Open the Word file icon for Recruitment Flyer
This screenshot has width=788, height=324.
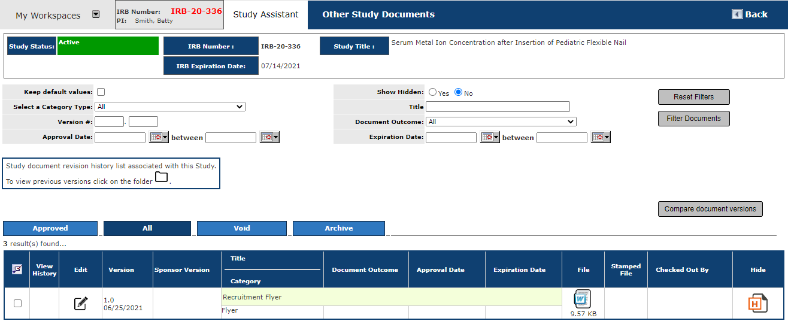tap(583, 299)
